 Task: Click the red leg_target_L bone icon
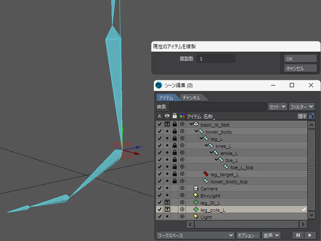pos(206,174)
